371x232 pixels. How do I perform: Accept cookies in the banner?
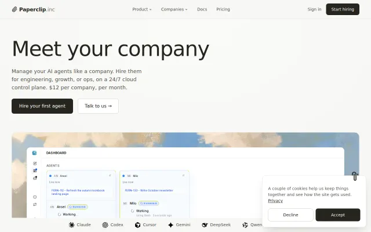[x=337, y=215]
